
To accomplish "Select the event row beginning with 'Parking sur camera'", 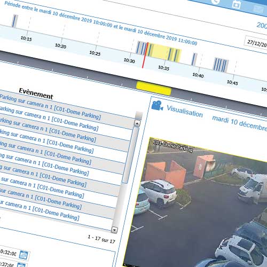I will coord(67,109).
